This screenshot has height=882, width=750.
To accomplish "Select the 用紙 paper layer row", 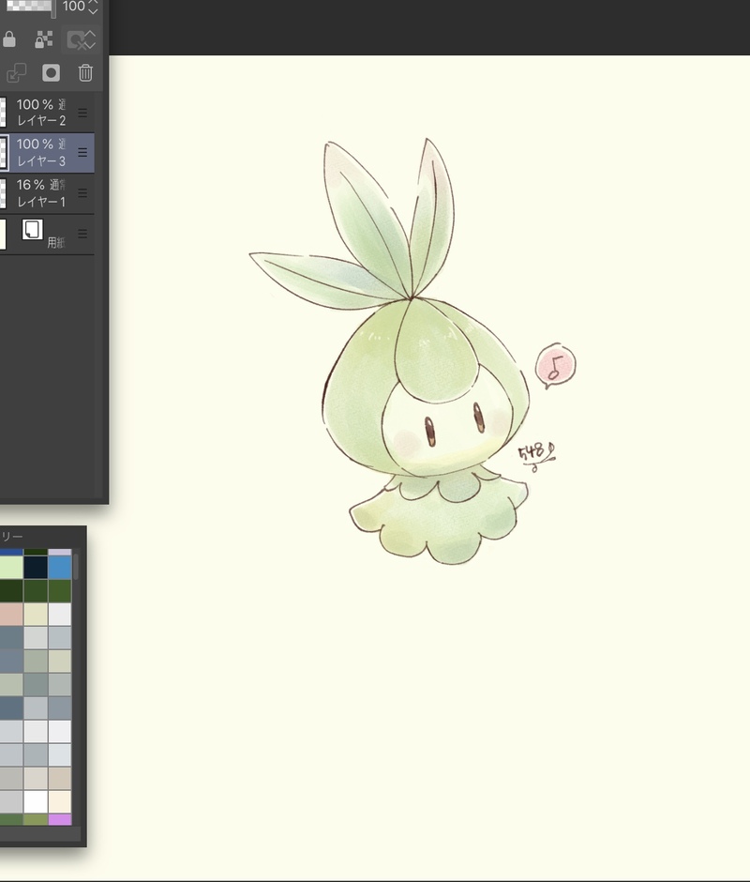I will click(47, 234).
